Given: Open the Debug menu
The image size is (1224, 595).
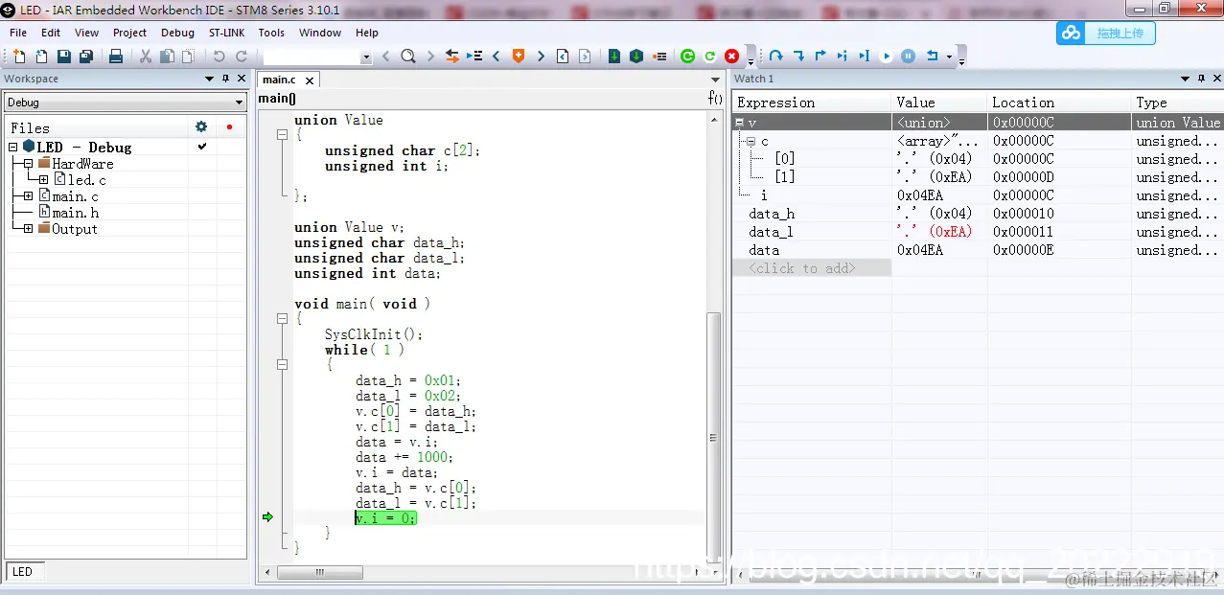Looking at the screenshot, I should pos(177,33).
